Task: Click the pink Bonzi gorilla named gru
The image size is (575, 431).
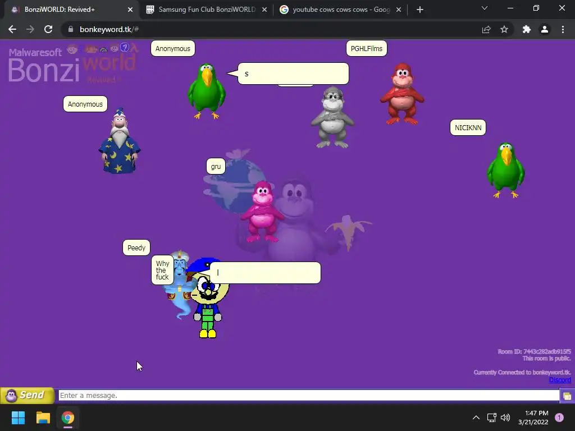Action: tap(262, 212)
